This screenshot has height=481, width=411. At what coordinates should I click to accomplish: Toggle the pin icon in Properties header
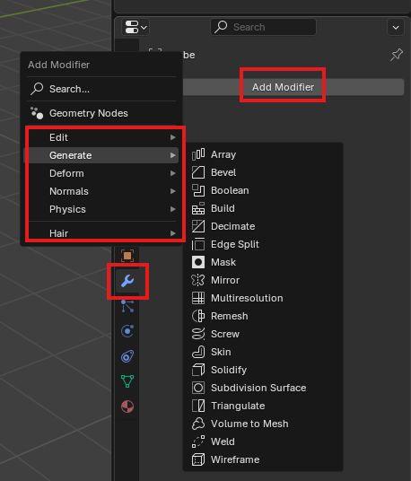(x=397, y=55)
